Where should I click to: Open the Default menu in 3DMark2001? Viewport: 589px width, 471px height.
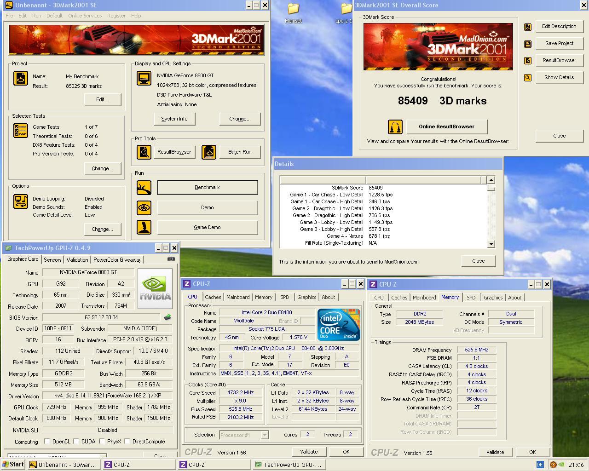point(54,16)
